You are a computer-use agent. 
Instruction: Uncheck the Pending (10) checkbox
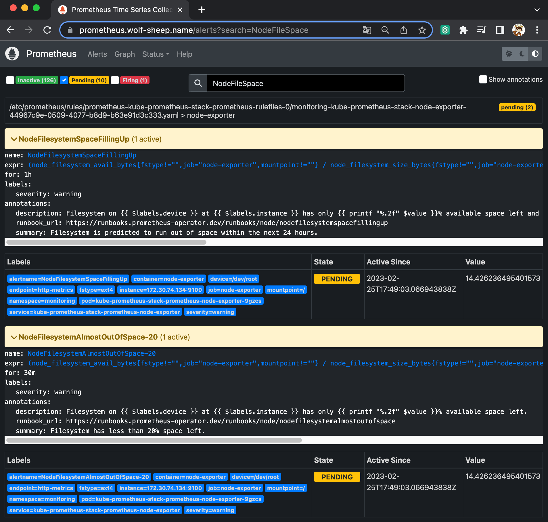(x=64, y=80)
